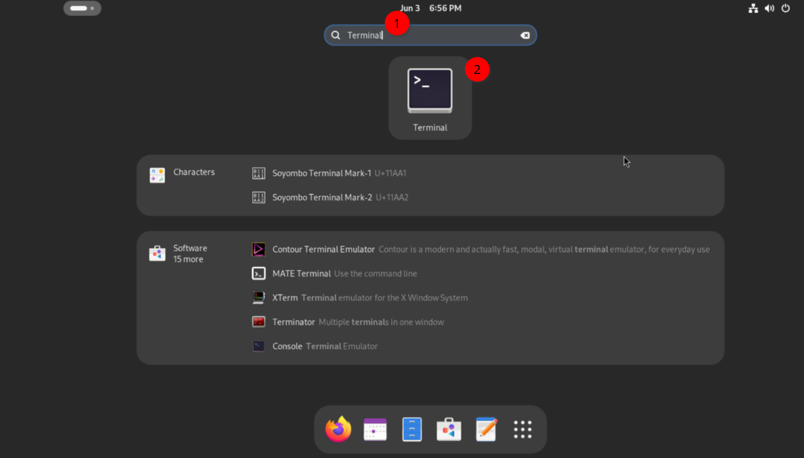The image size is (804, 458).
Task: Expand Software 15 more results
Action: click(x=178, y=253)
